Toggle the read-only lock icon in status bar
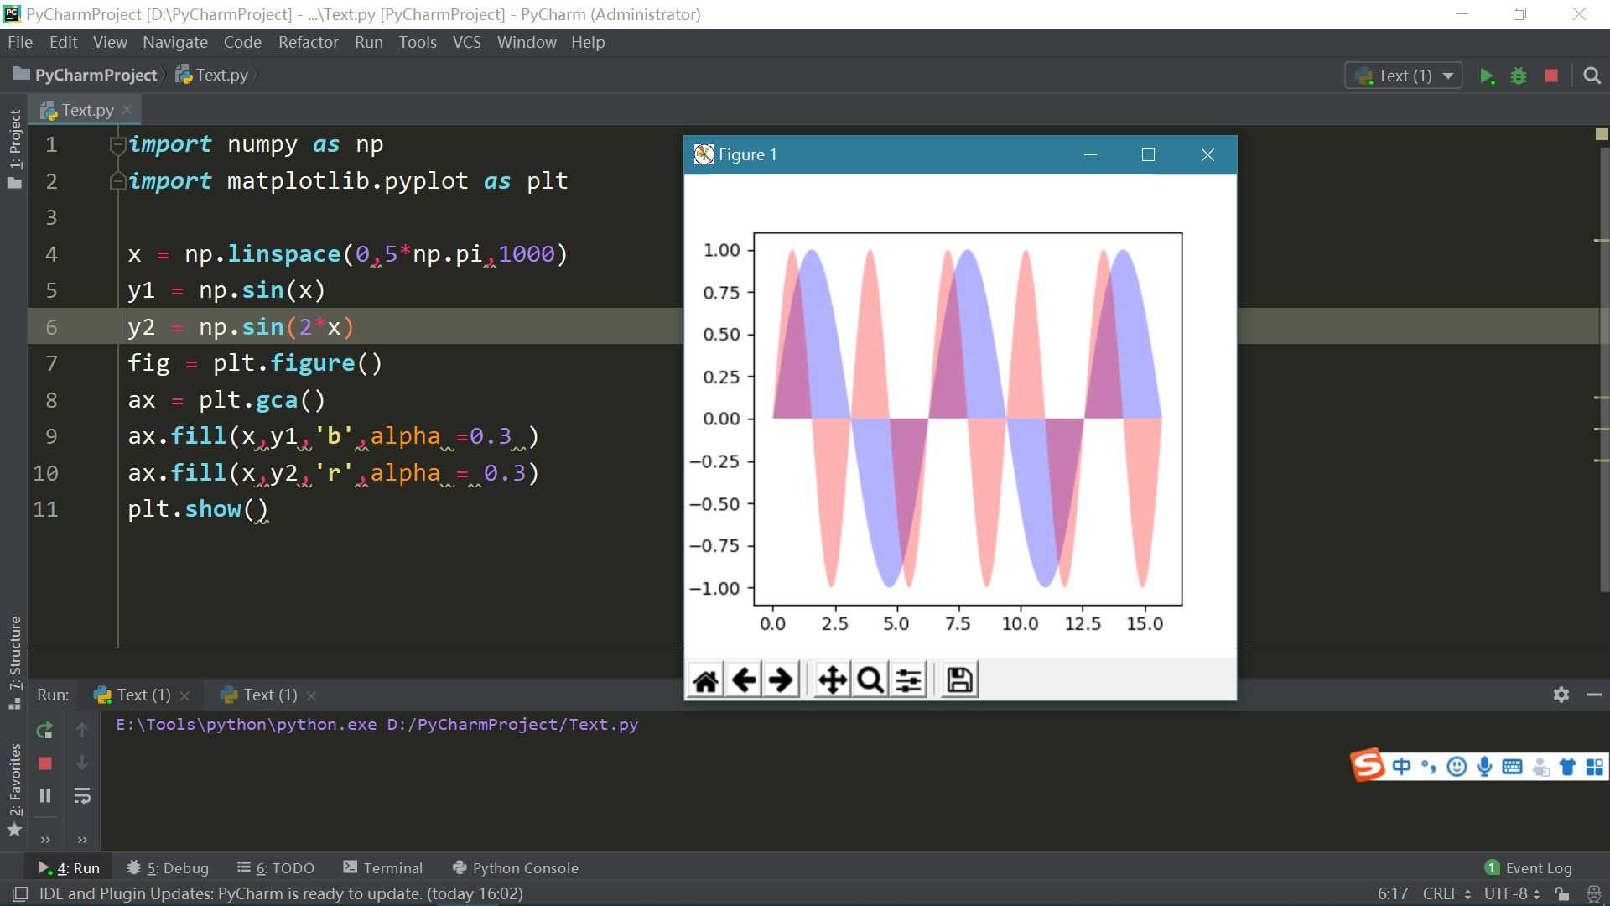Screen dimensions: 1610x906 click(1561, 894)
